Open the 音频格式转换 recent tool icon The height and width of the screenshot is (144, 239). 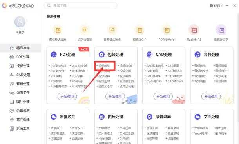coord(112,30)
